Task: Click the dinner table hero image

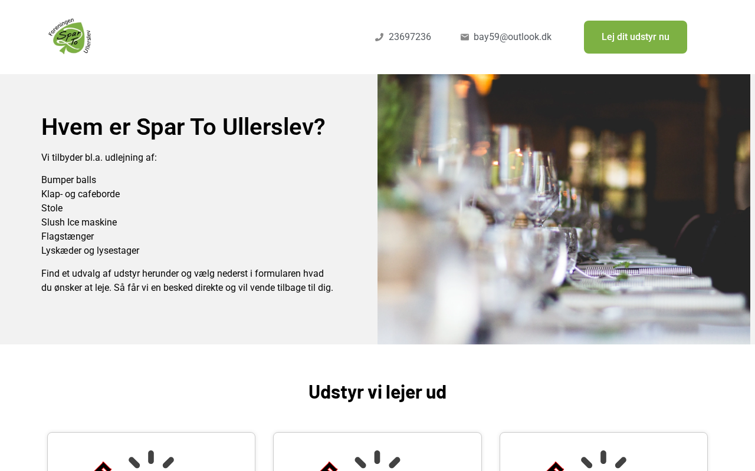Action: (564, 209)
